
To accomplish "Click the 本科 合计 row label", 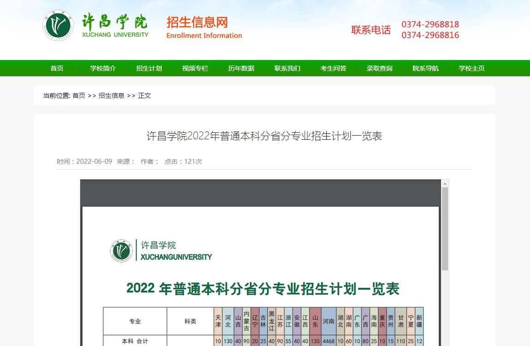I will click(135, 341).
